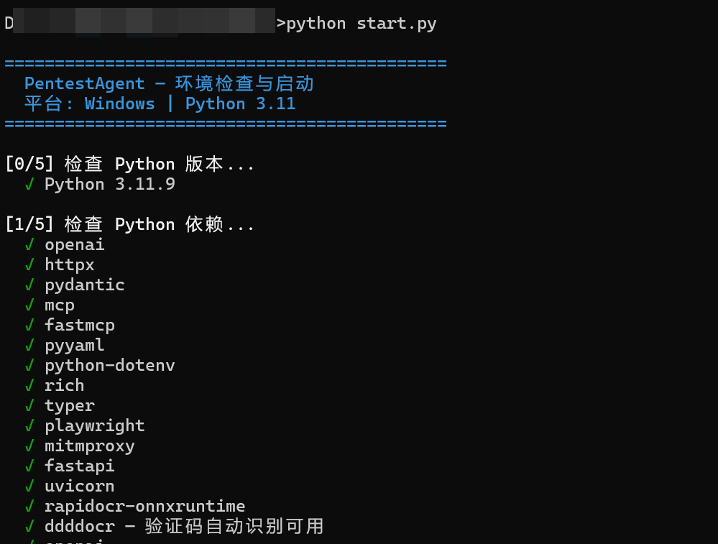Click the checkmark beside rapidocr-onnxruntime
This screenshot has height=544, width=718.
pyautogui.click(x=29, y=507)
